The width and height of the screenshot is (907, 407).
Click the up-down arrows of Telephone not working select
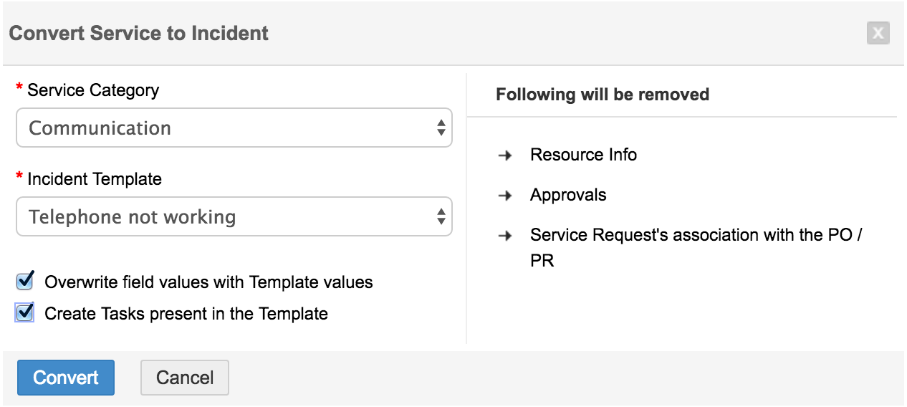coord(441,216)
